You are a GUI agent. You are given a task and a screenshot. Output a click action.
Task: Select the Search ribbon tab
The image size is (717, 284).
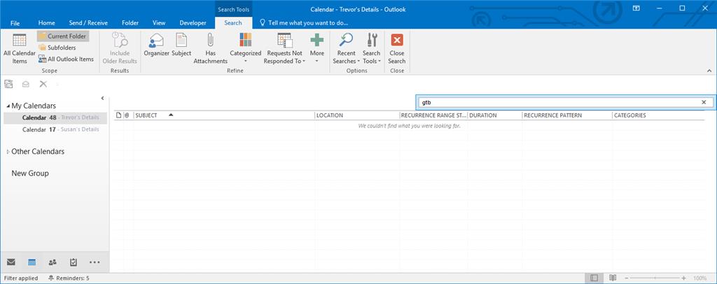click(233, 23)
